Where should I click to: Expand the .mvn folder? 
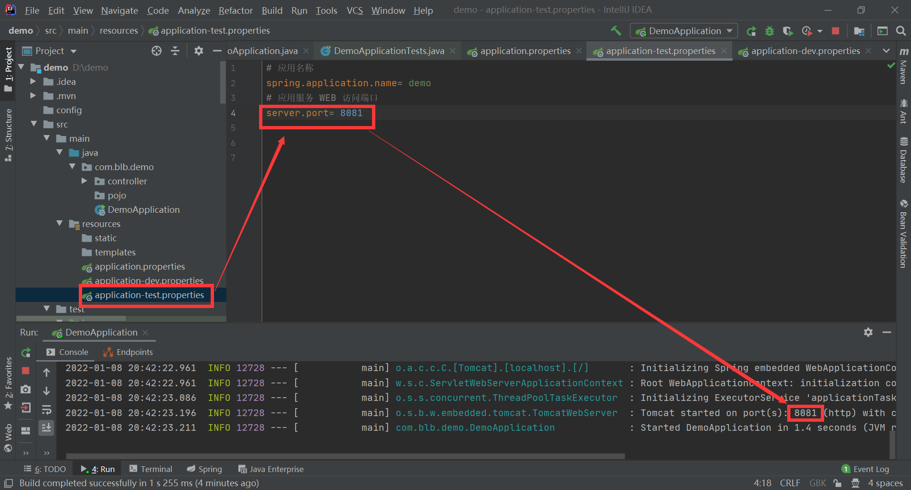point(33,96)
